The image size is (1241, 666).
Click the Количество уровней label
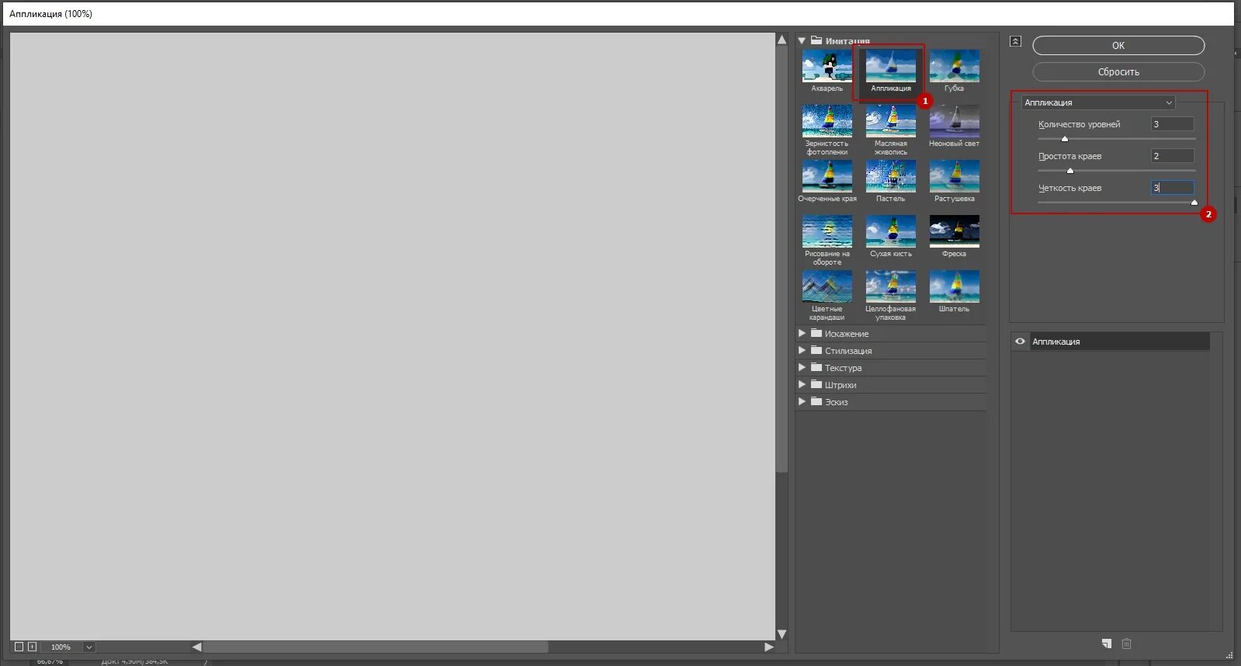(x=1080, y=124)
